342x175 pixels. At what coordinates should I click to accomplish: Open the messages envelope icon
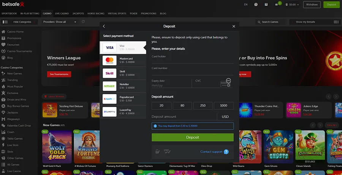pyautogui.click(x=276, y=4)
